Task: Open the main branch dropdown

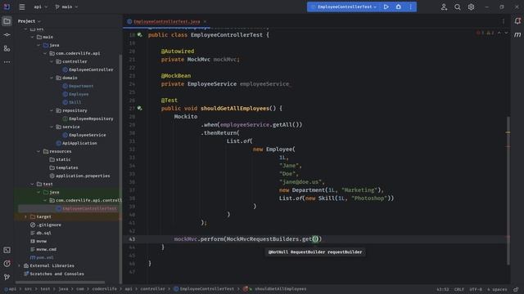Action: point(66,7)
